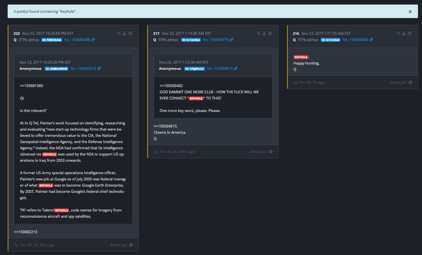Click post number 216
Viewport: 422px width, 255px height.
296,34
